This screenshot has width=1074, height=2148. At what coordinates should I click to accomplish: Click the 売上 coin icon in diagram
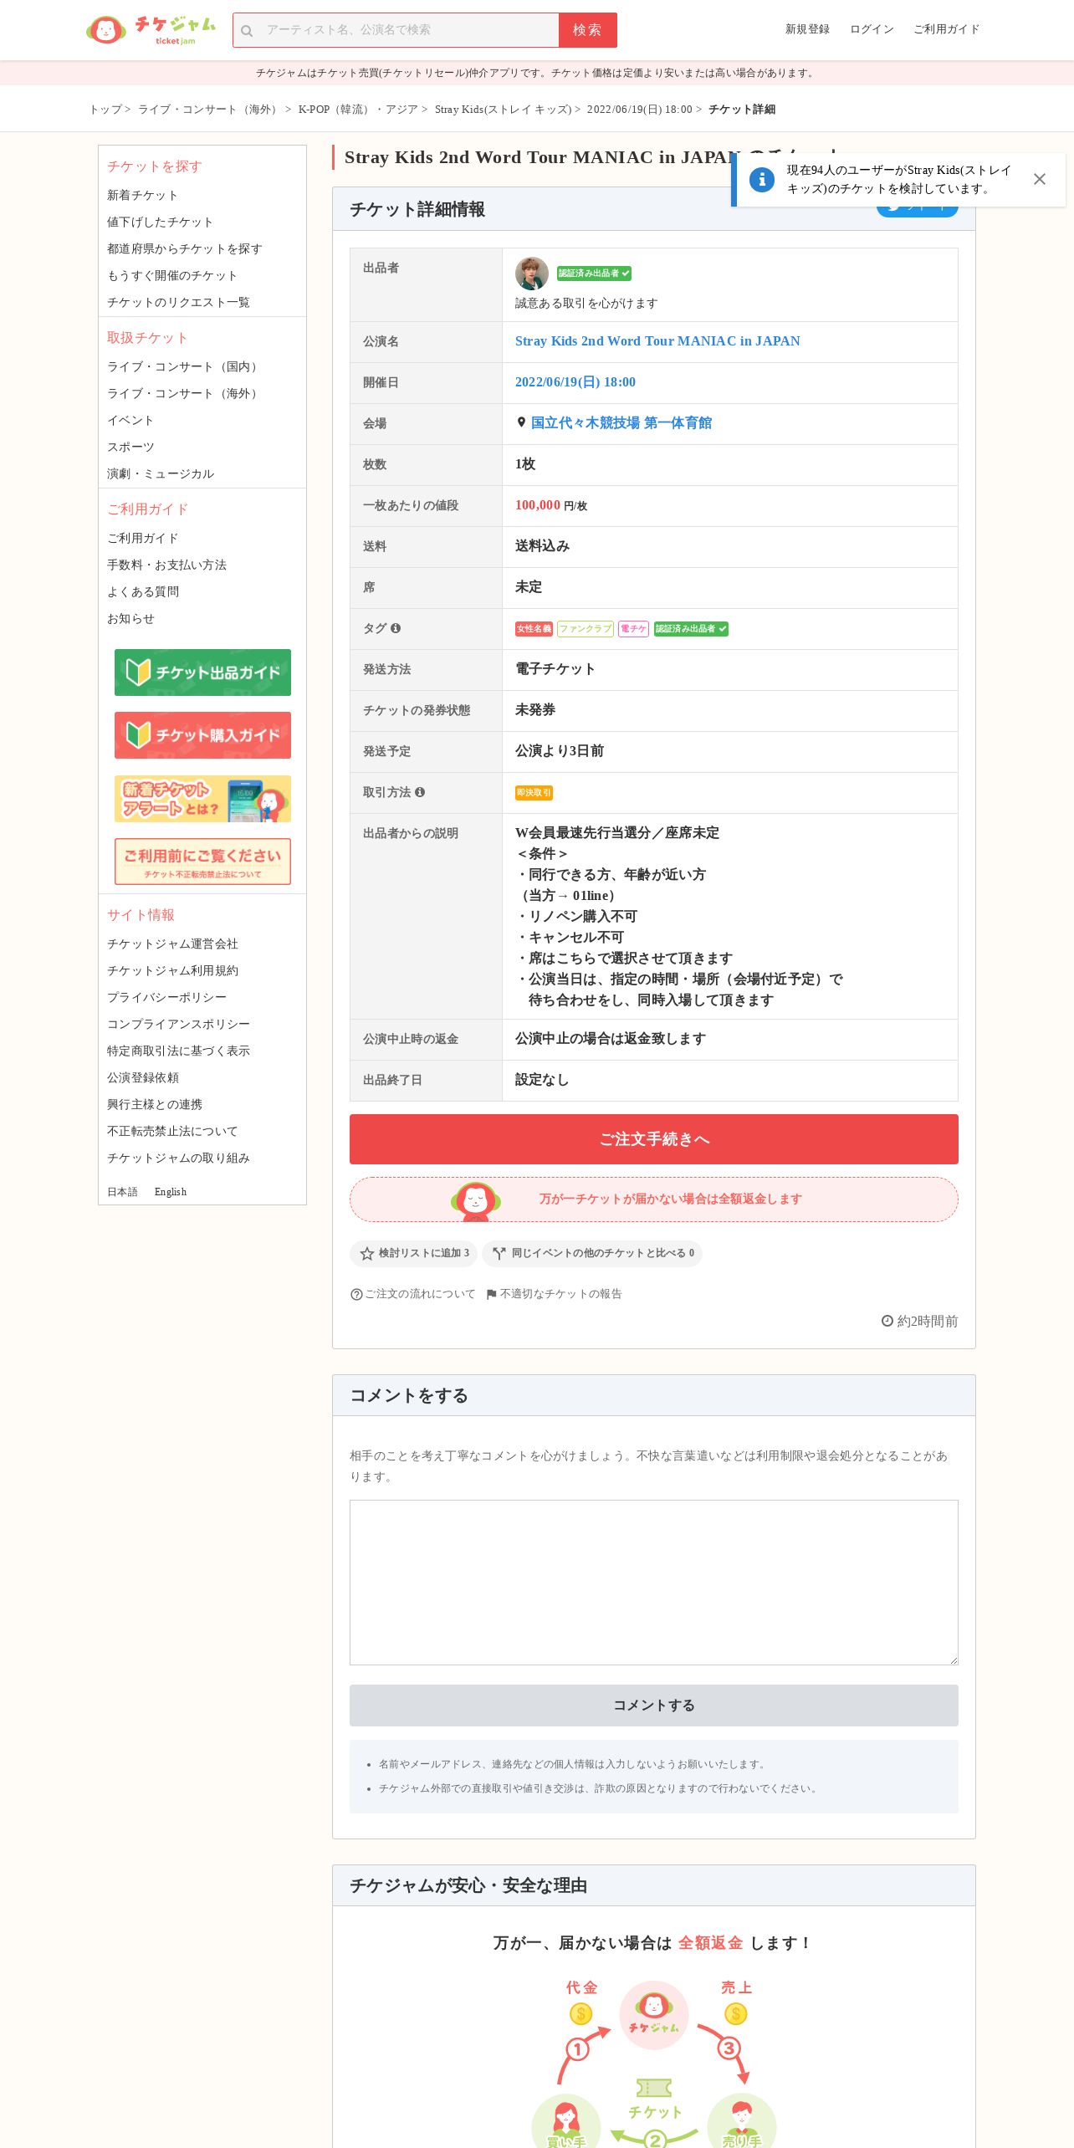735,2014
